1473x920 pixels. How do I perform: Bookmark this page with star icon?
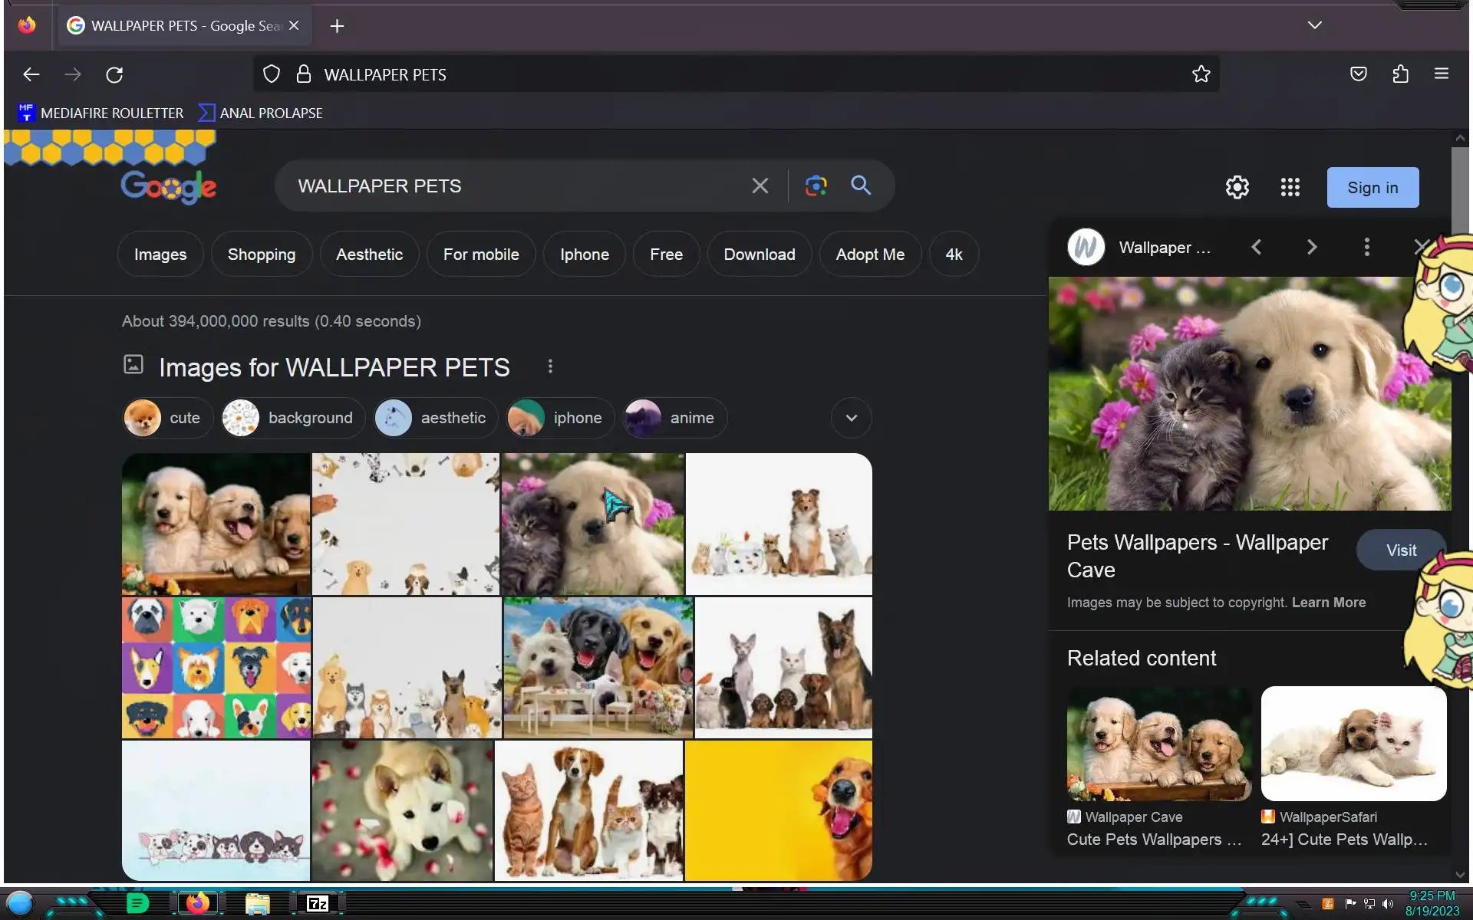[x=1201, y=74]
